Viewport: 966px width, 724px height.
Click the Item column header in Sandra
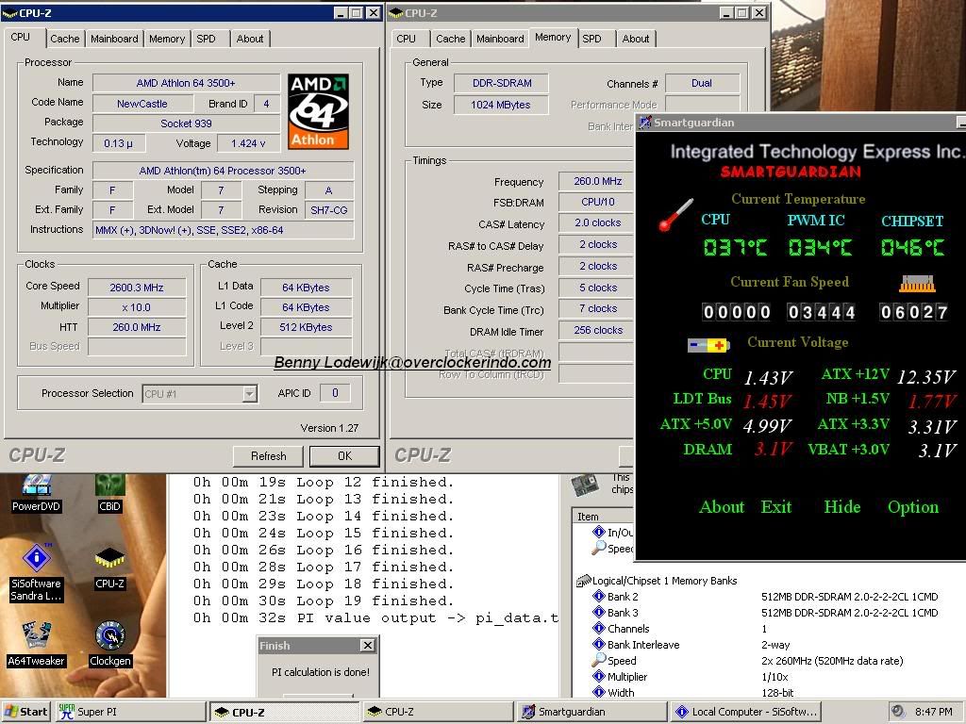603,517
